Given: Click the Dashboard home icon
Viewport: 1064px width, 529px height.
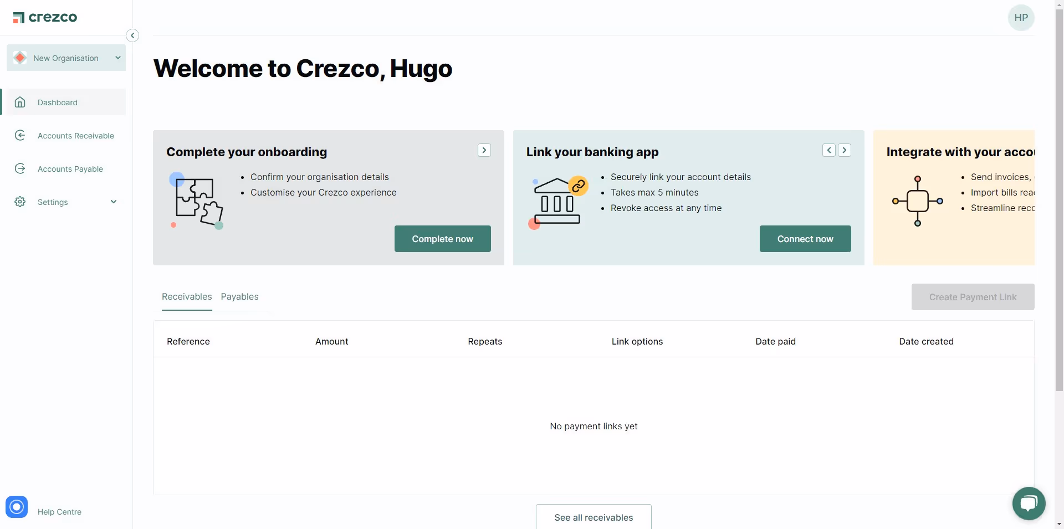Looking at the screenshot, I should coord(20,102).
